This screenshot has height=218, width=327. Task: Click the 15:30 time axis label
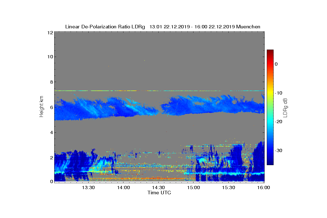pyautogui.click(x=229, y=187)
